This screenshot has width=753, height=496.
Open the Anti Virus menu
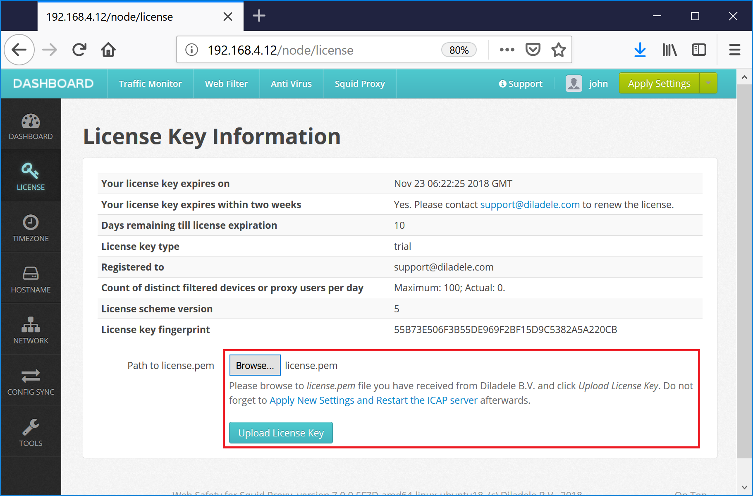tap(291, 84)
